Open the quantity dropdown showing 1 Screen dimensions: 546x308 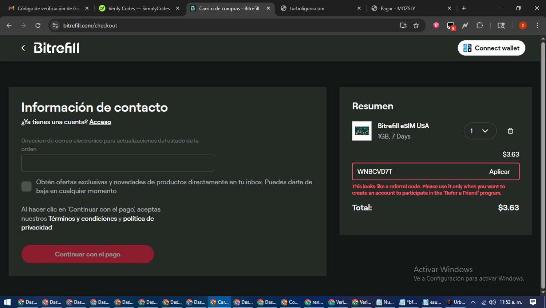[480, 131]
